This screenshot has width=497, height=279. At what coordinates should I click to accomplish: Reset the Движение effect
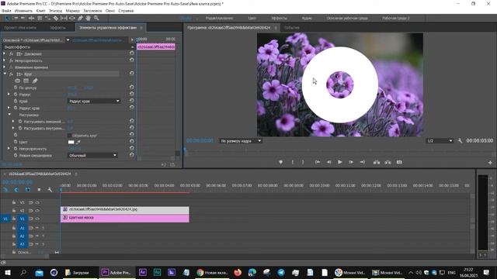coord(131,53)
